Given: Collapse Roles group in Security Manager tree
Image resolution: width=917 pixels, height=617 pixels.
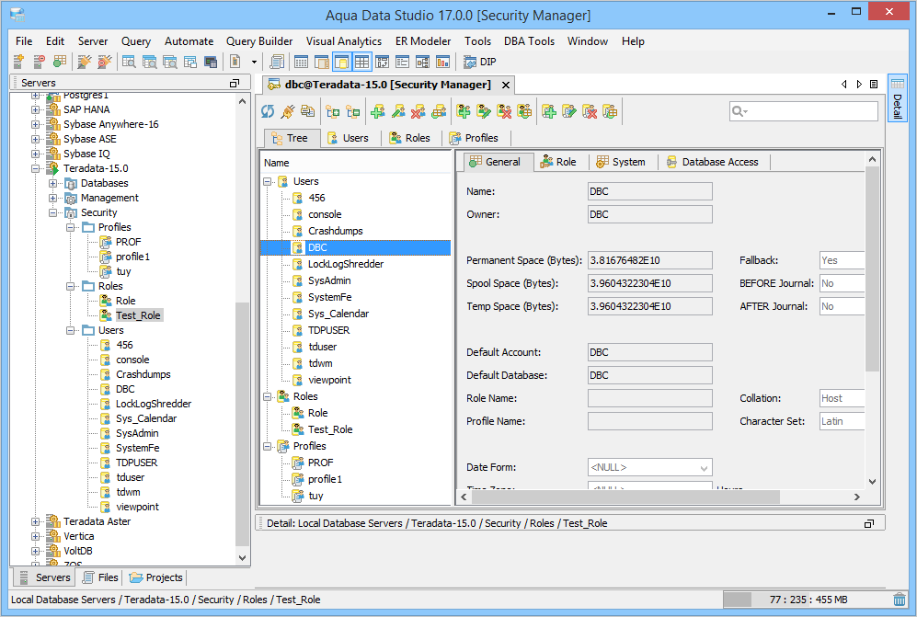Looking at the screenshot, I should click(x=268, y=396).
